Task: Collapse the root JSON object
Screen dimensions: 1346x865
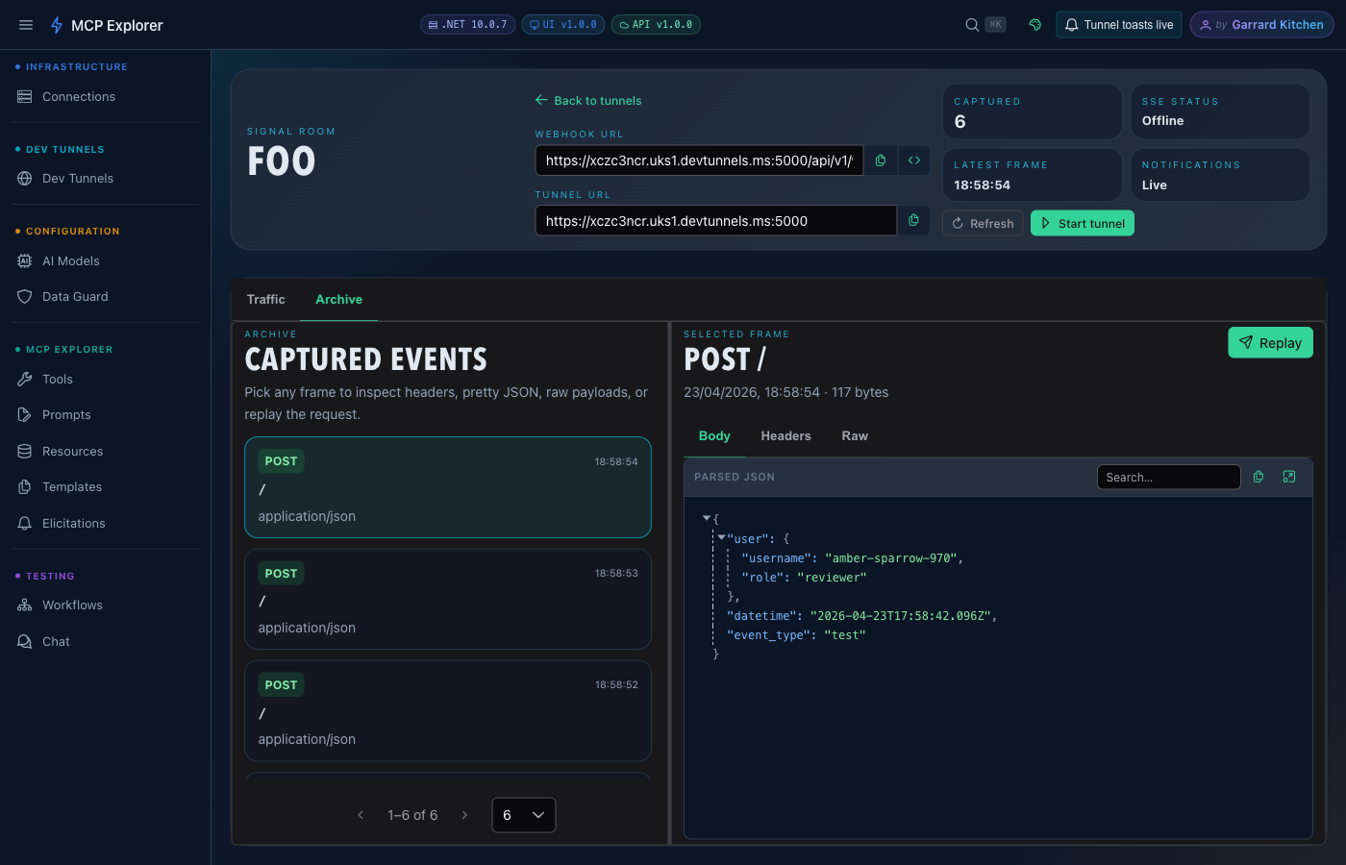Action: (x=707, y=519)
